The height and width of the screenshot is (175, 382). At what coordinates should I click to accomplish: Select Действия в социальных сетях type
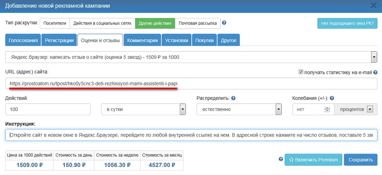click(x=102, y=23)
